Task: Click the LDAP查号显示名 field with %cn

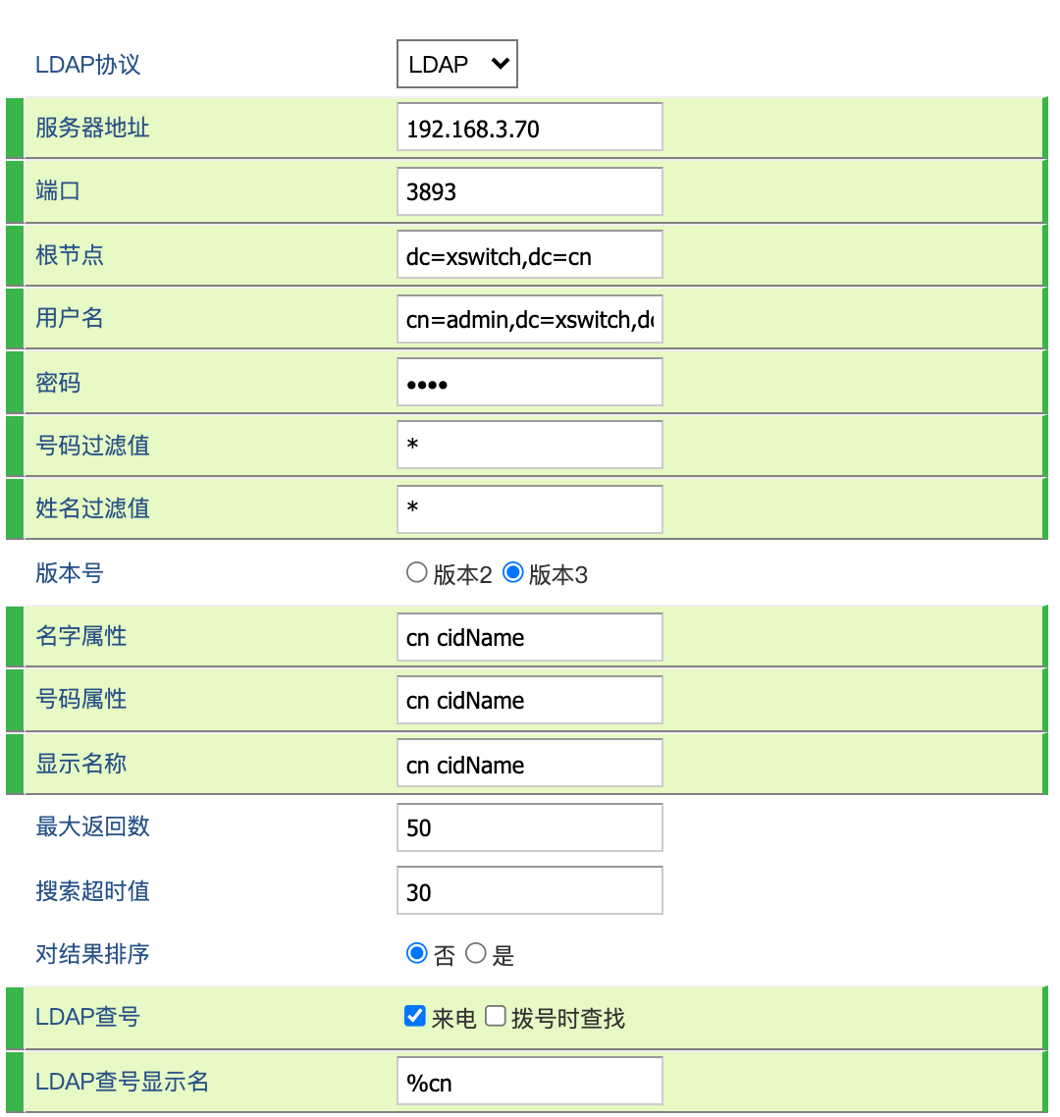Action: pos(529,1081)
